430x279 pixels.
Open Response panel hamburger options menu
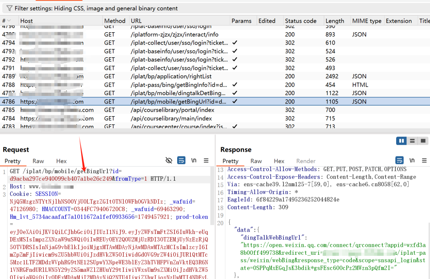tap(424, 160)
